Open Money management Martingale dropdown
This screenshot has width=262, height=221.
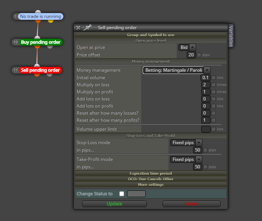coord(176,70)
